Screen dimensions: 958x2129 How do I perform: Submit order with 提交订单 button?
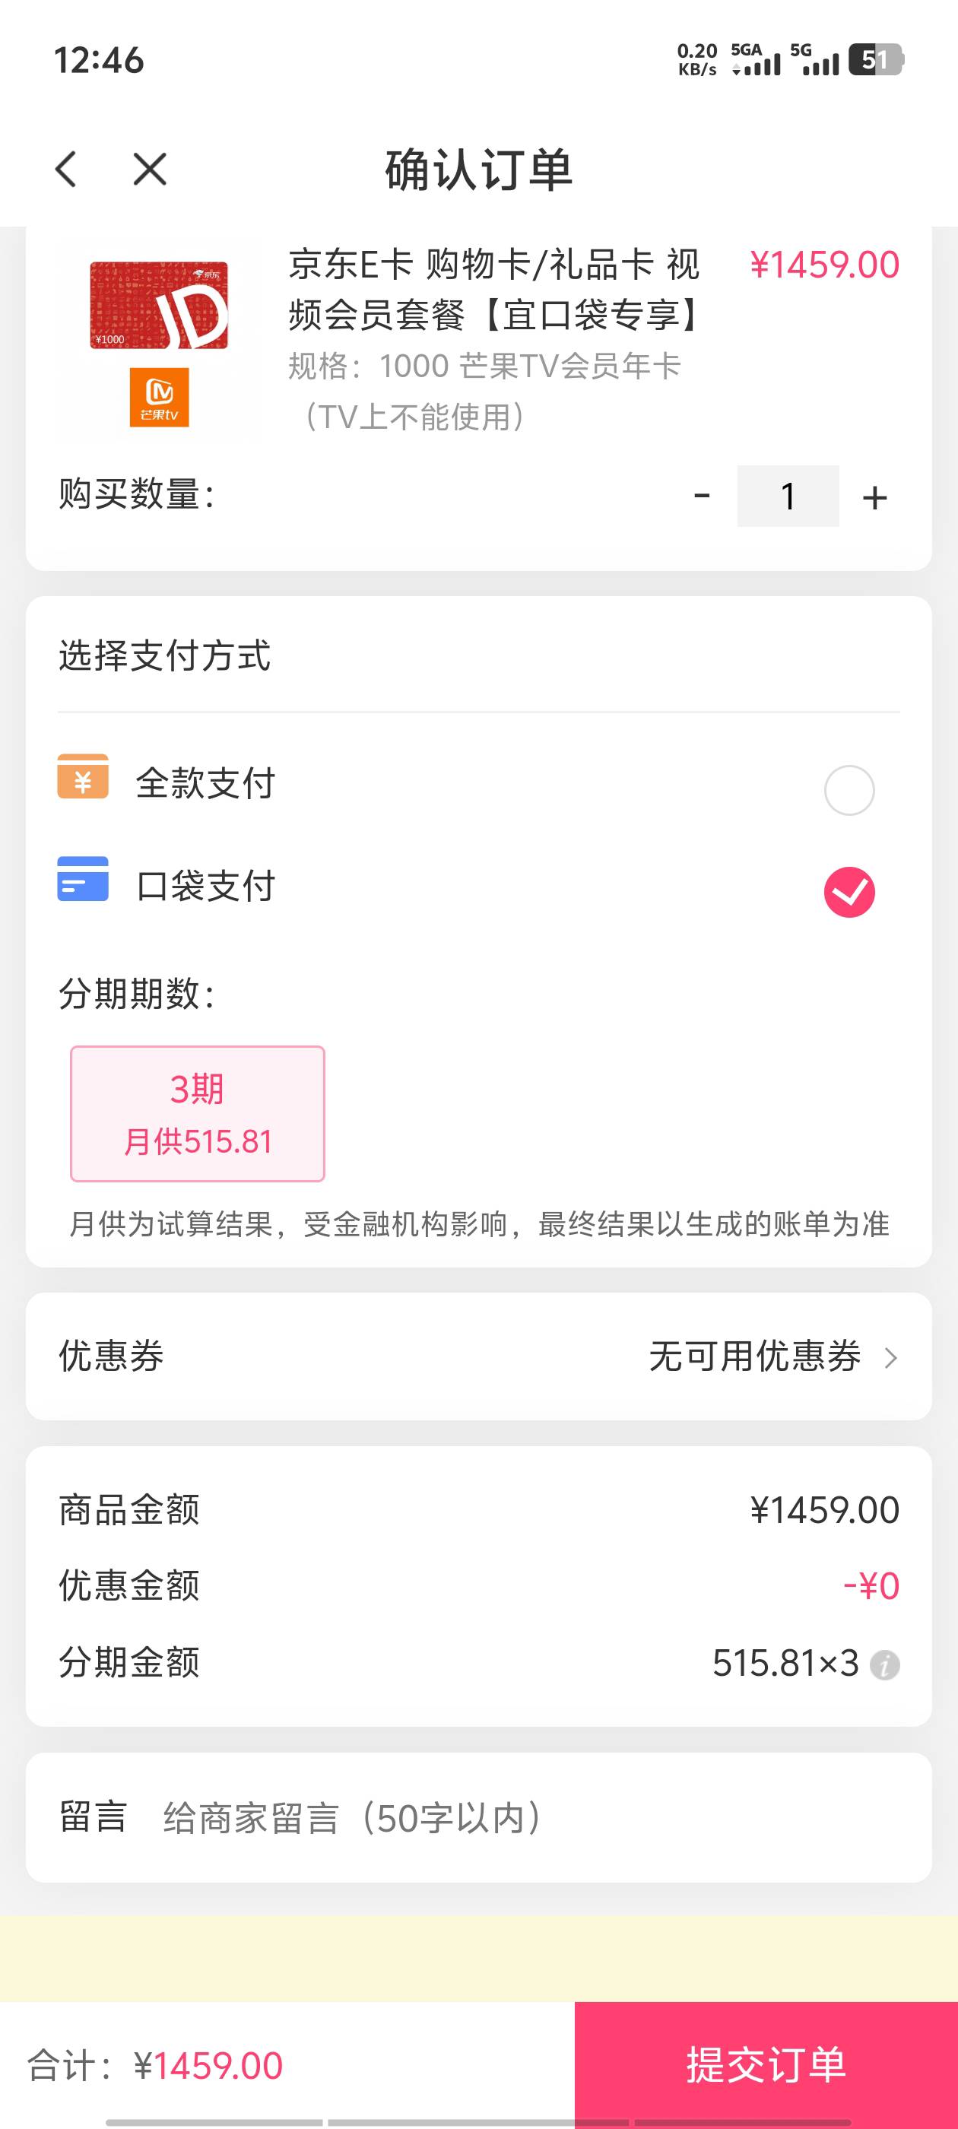[766, 2064]
